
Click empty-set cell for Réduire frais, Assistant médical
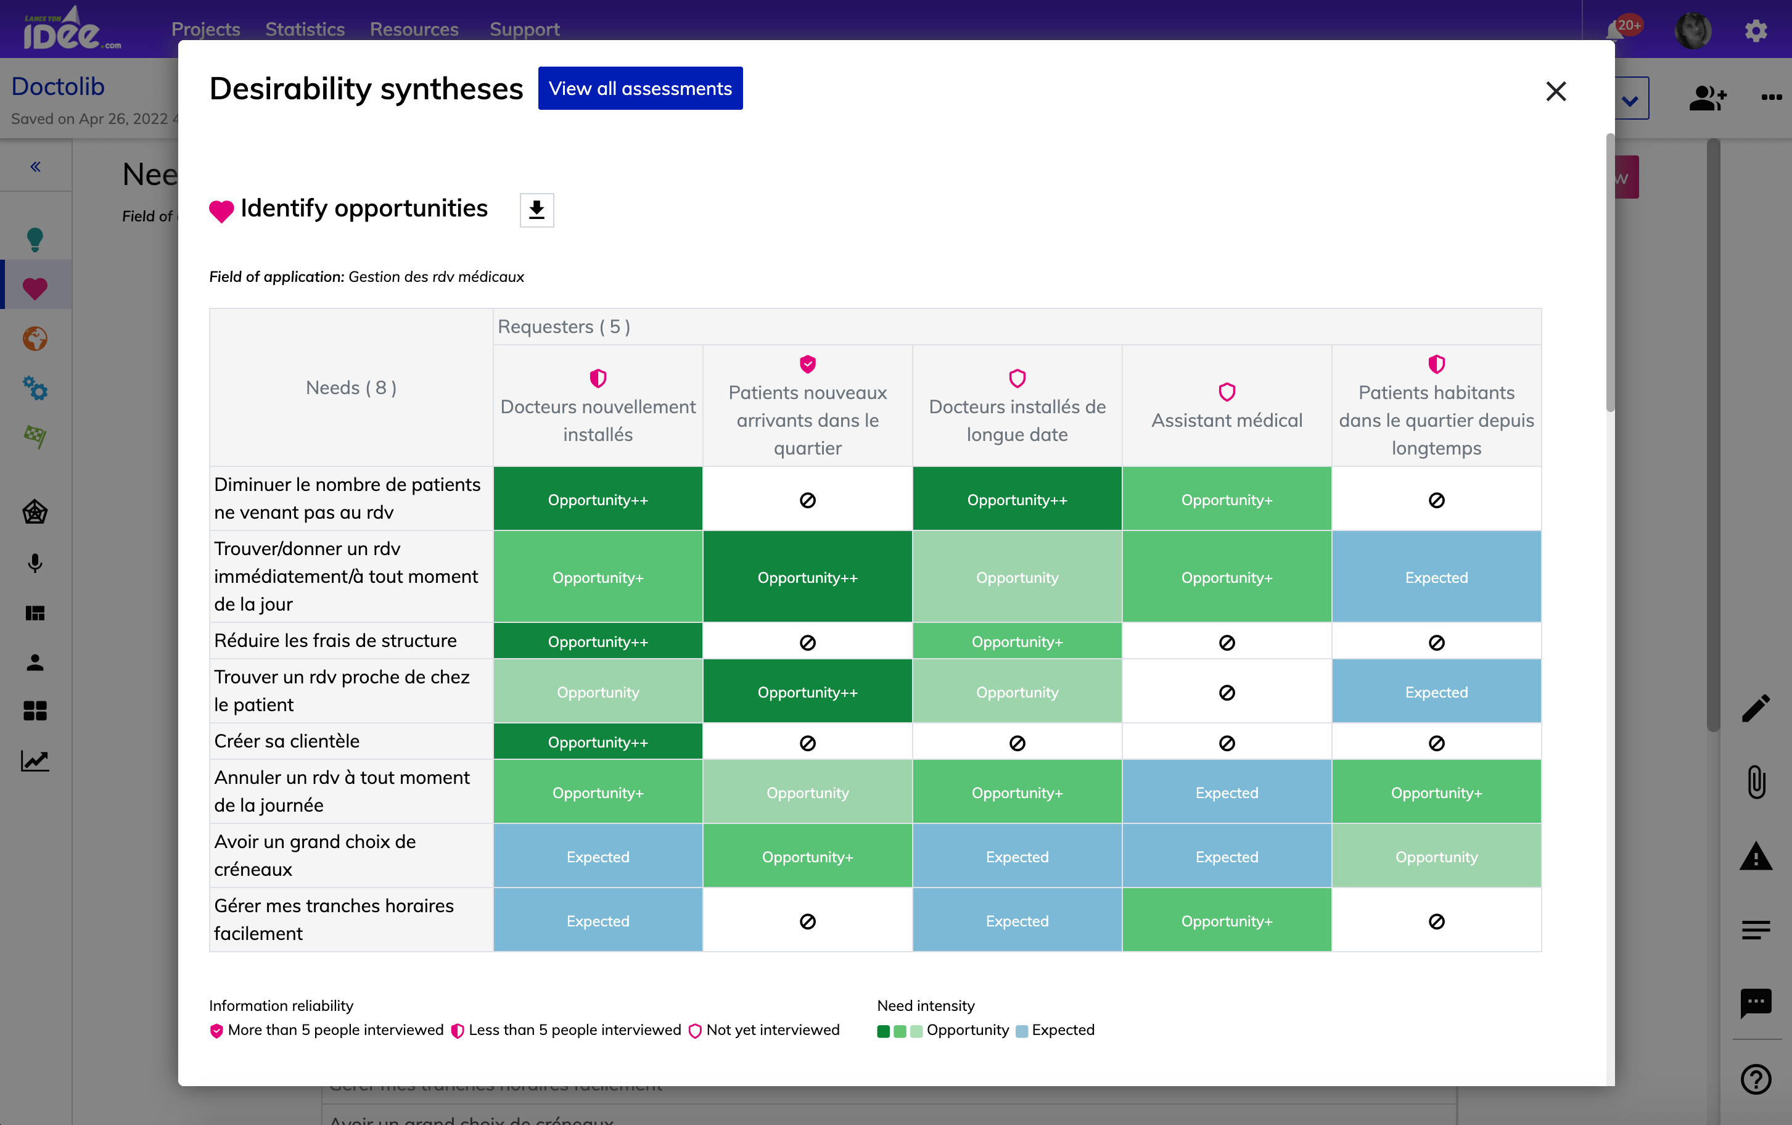coord(1227,641)
